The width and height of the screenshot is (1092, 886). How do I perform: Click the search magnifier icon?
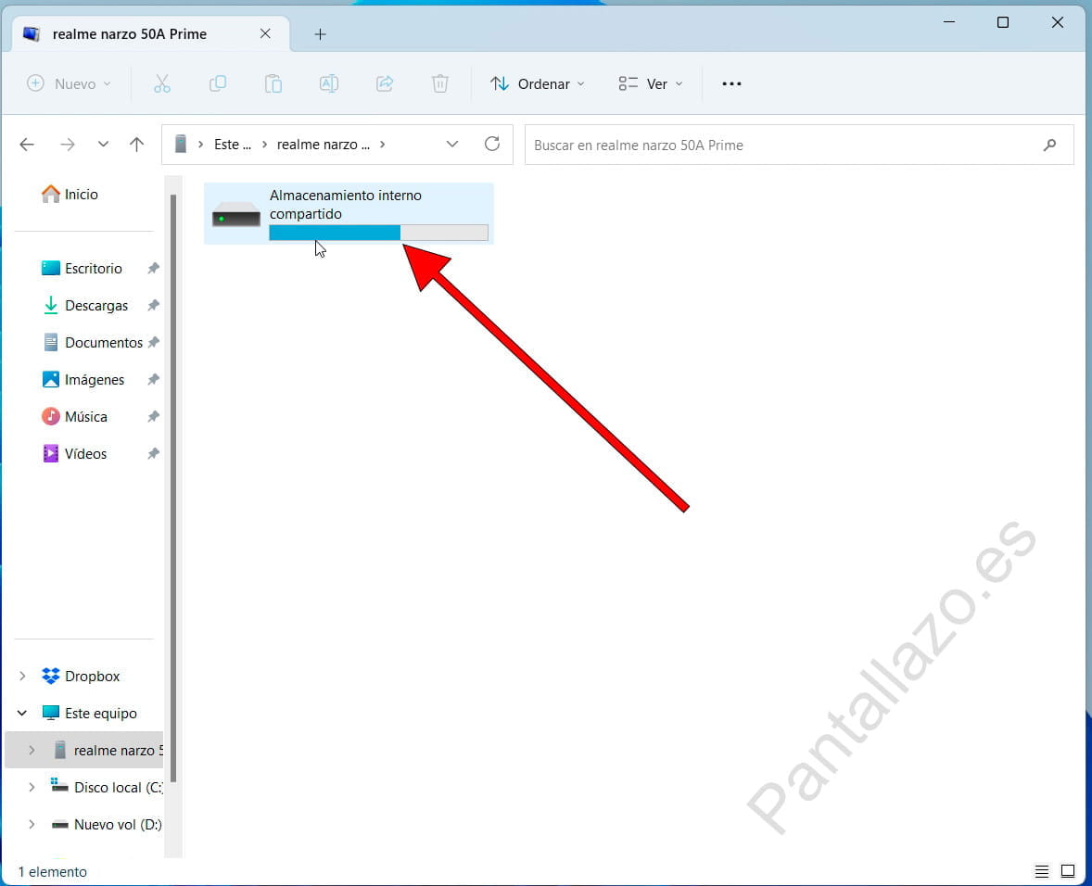pyautogui.click(x=1049, y=145)
